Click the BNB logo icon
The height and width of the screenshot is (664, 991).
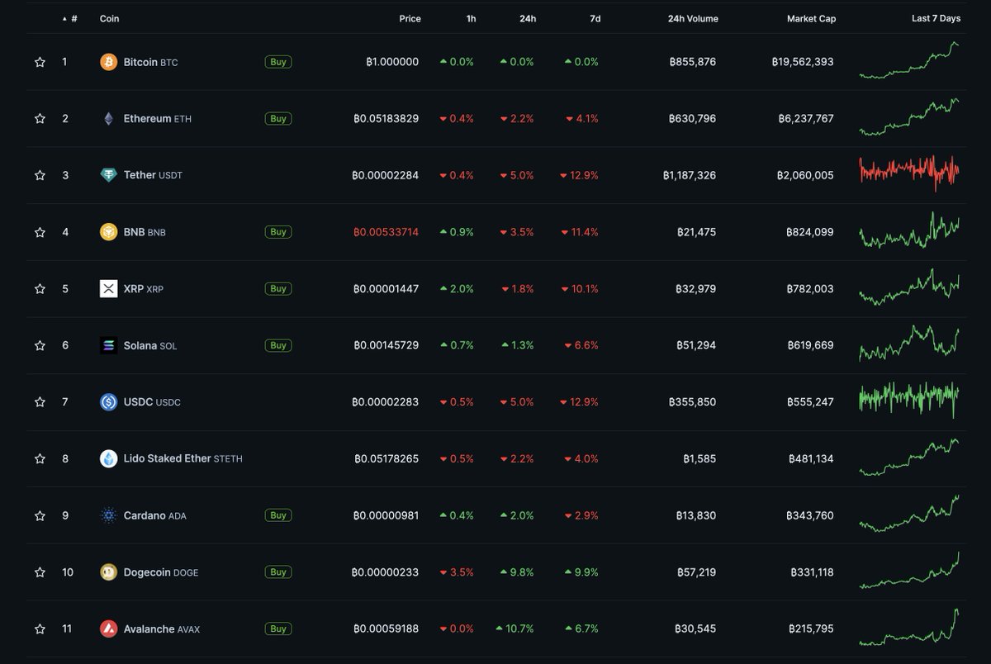click(108, 232)
